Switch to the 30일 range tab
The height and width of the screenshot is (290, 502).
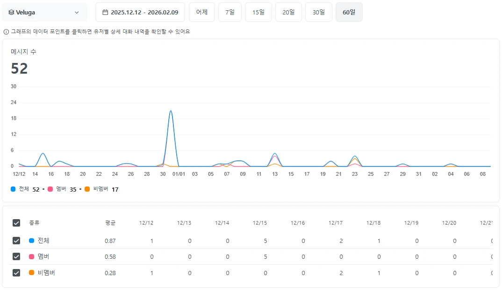(318, 12)
